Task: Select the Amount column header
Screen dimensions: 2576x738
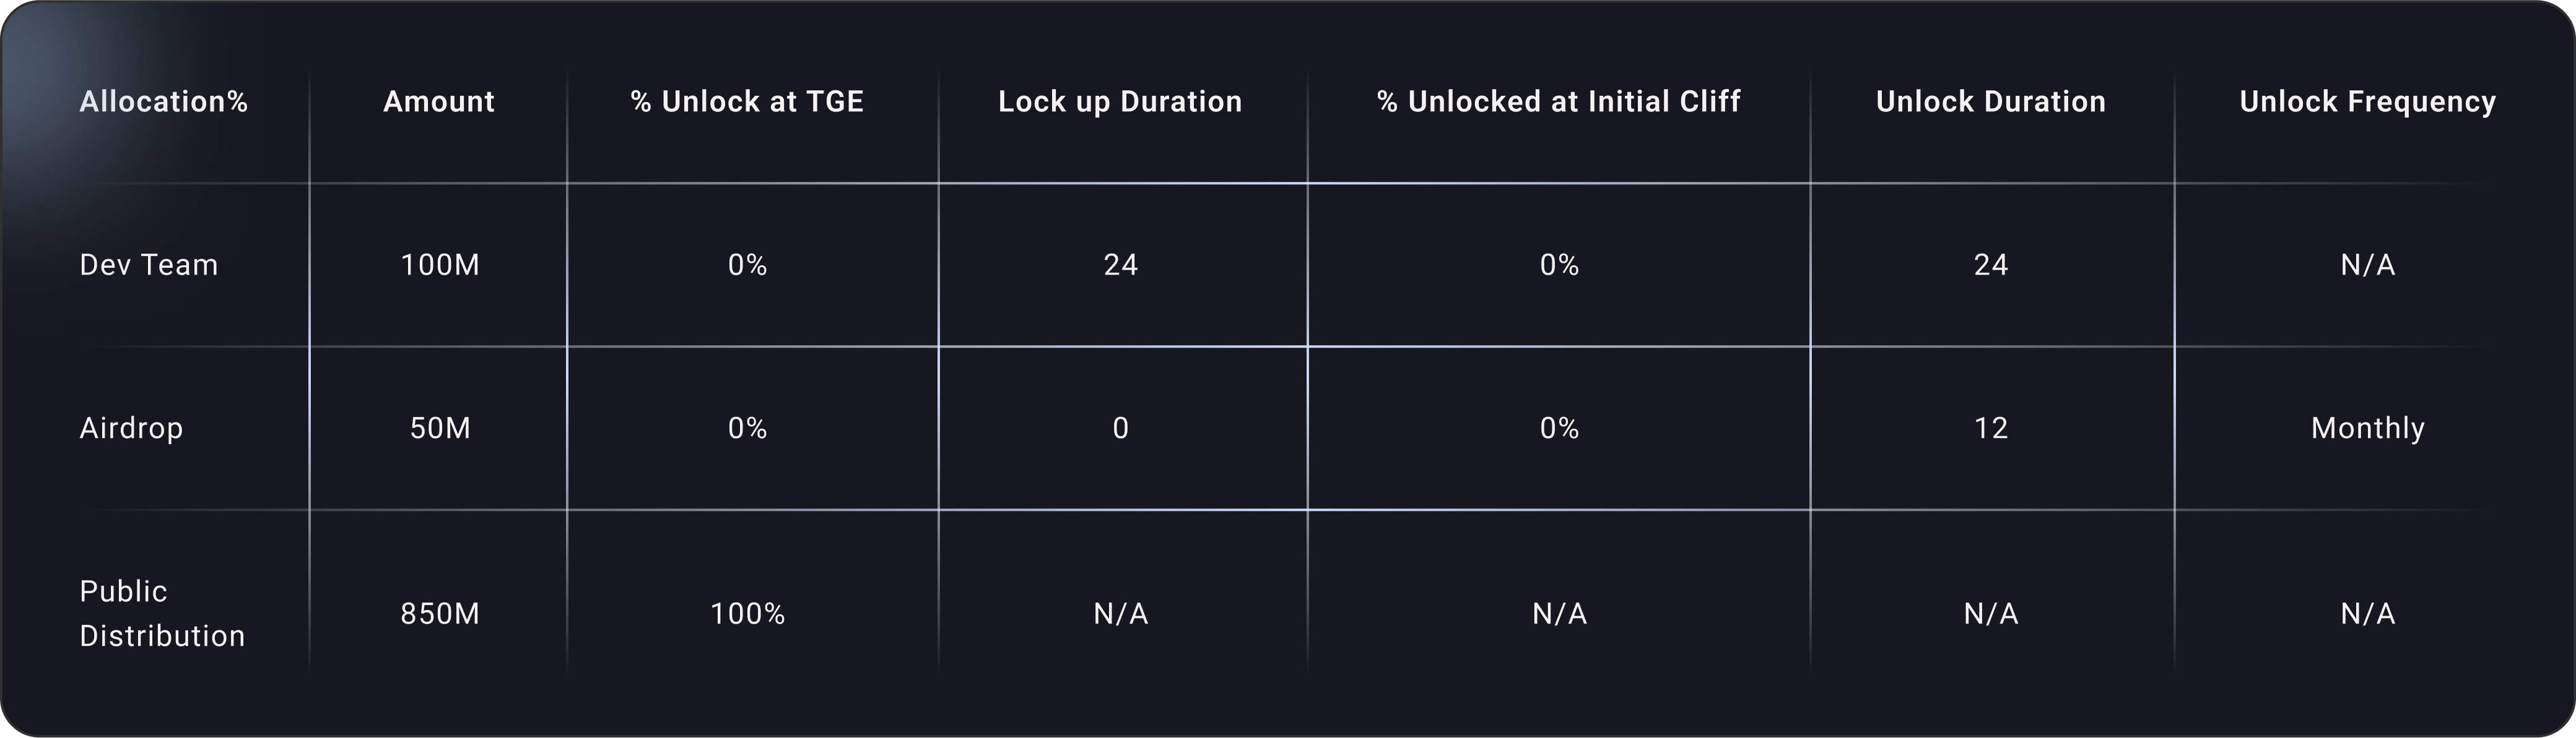Action: (439, 102)
